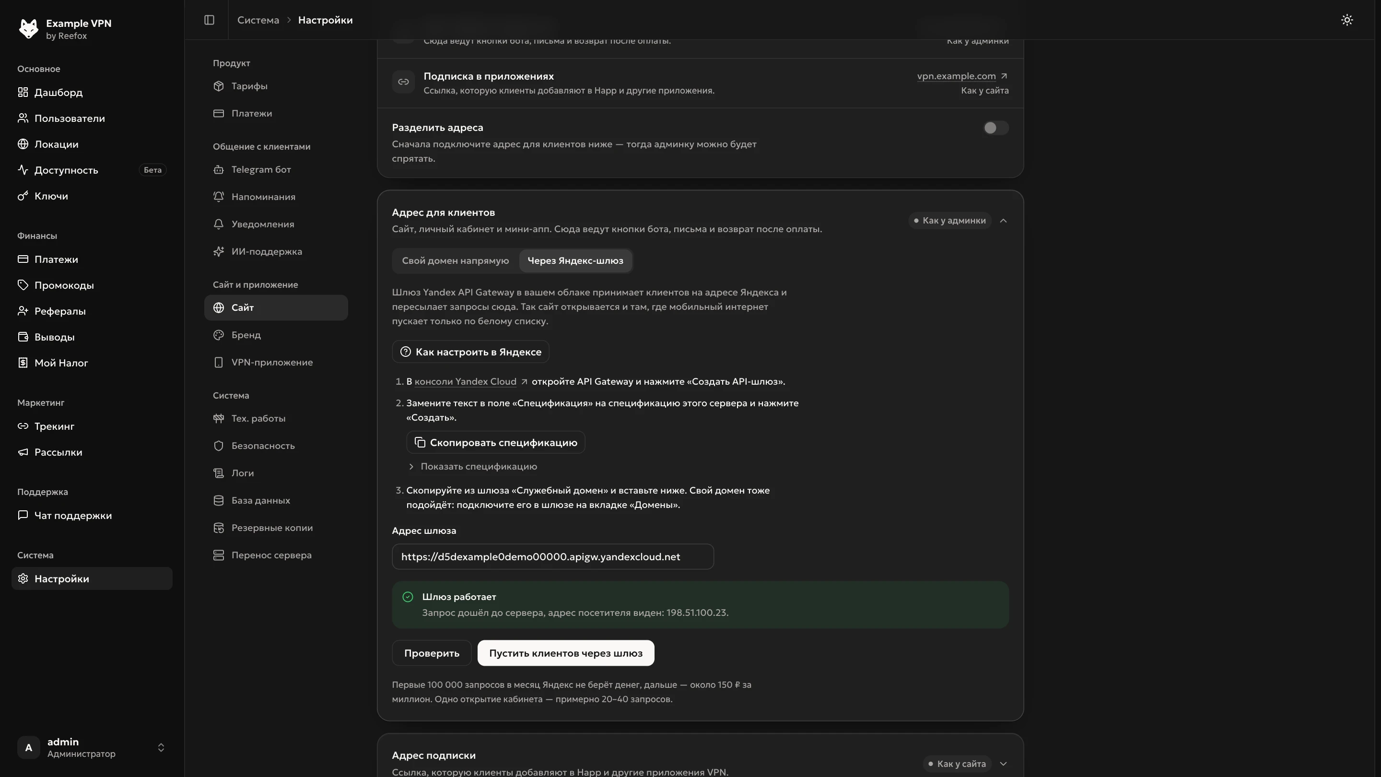Viewport: 1381px width, 777px height.
Task: Open the admin account switcher
Action: [92, 748]
